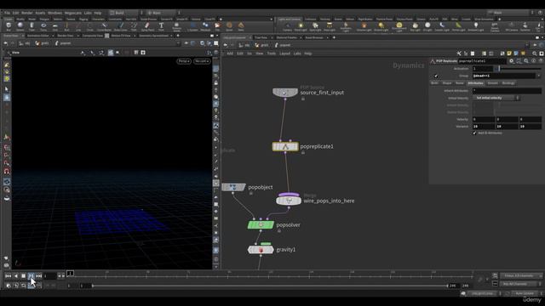Click the source_first_input node
The image size is (545, 306).
click(x=285, y=93)
